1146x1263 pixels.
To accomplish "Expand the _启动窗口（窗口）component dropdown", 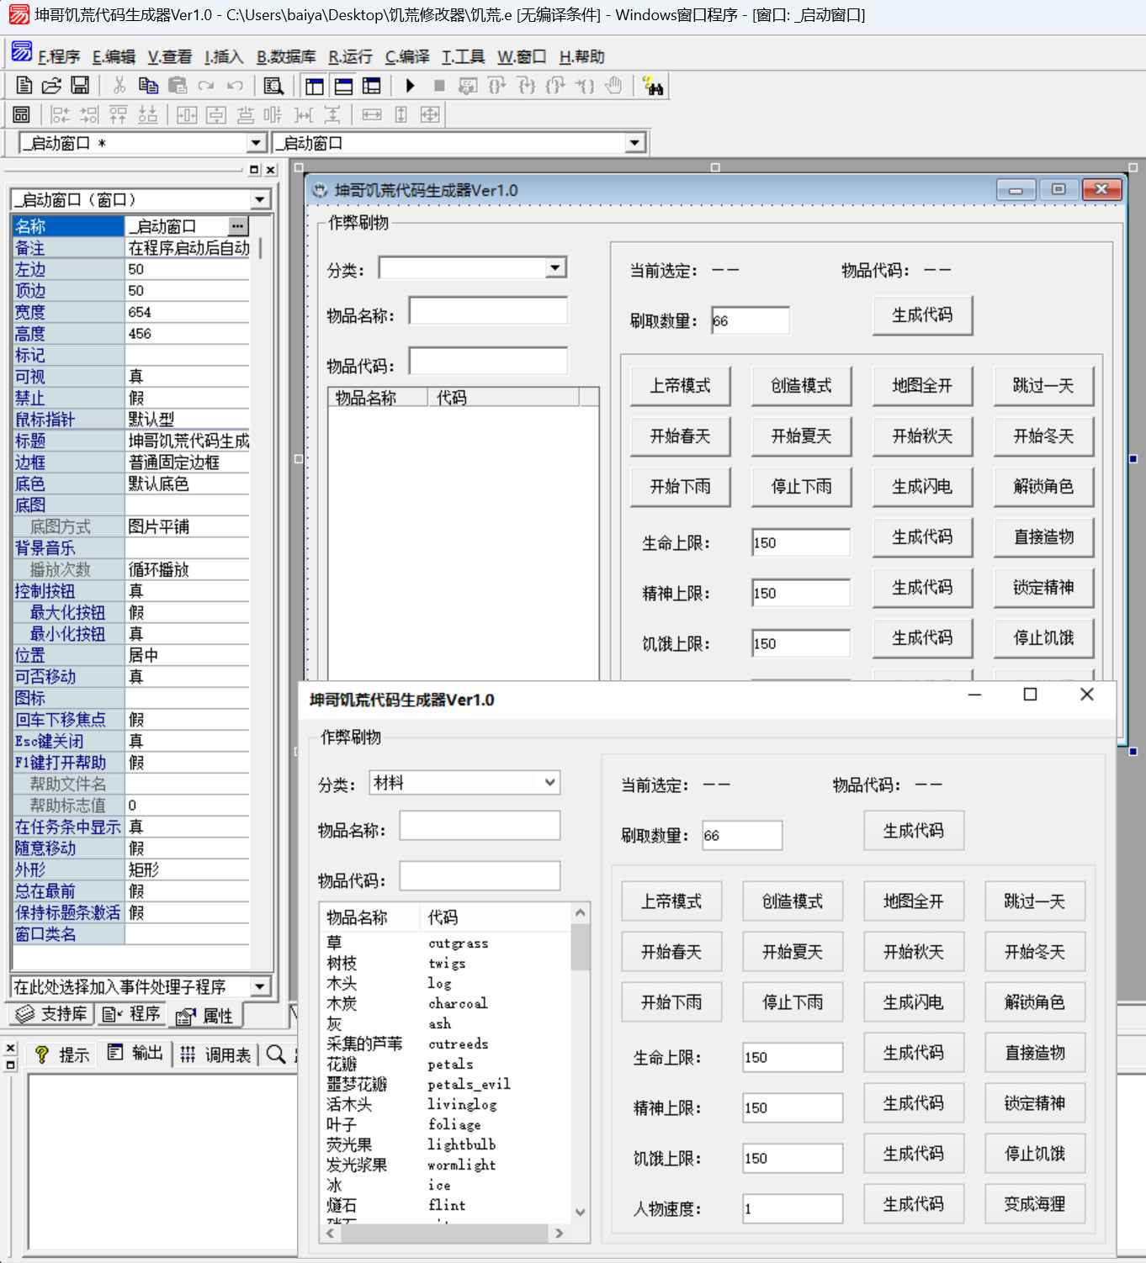I will pos(260,200).
